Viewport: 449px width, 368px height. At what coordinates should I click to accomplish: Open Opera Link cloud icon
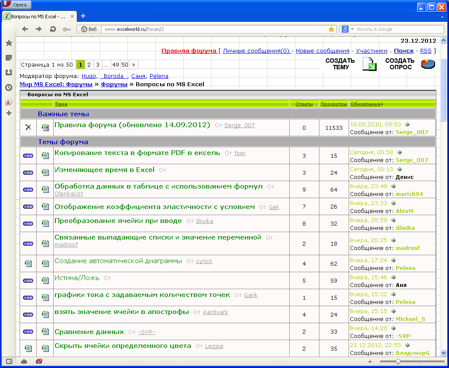pos(24,361)
